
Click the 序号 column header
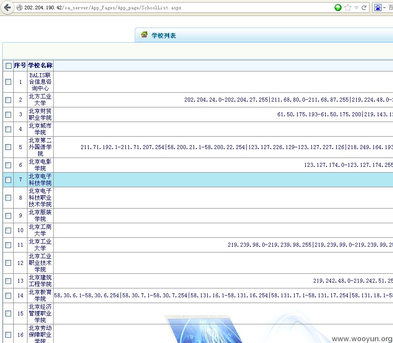(x=20, y=65)
